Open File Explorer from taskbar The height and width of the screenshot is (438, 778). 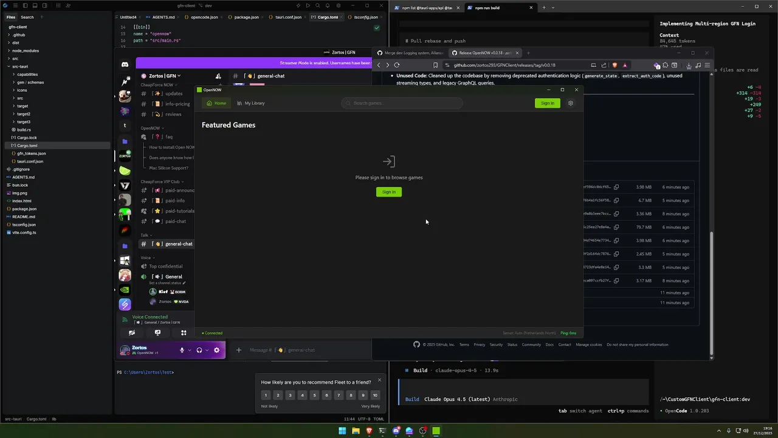356,431
